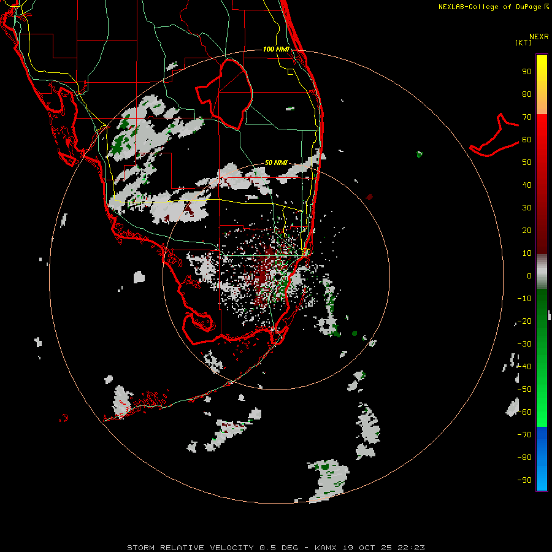This screenshot has width=552, height=552.
Task: Click the 19 OCT 25 date text
Action: tap(367, 548)
